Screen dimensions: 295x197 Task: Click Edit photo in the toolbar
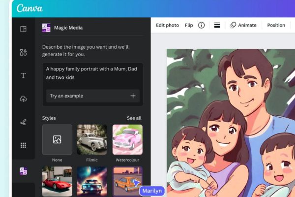coord(167,25)
